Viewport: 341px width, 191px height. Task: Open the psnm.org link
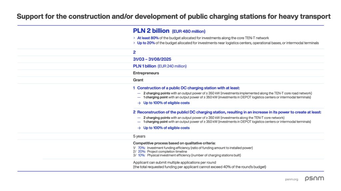point(292,179)
